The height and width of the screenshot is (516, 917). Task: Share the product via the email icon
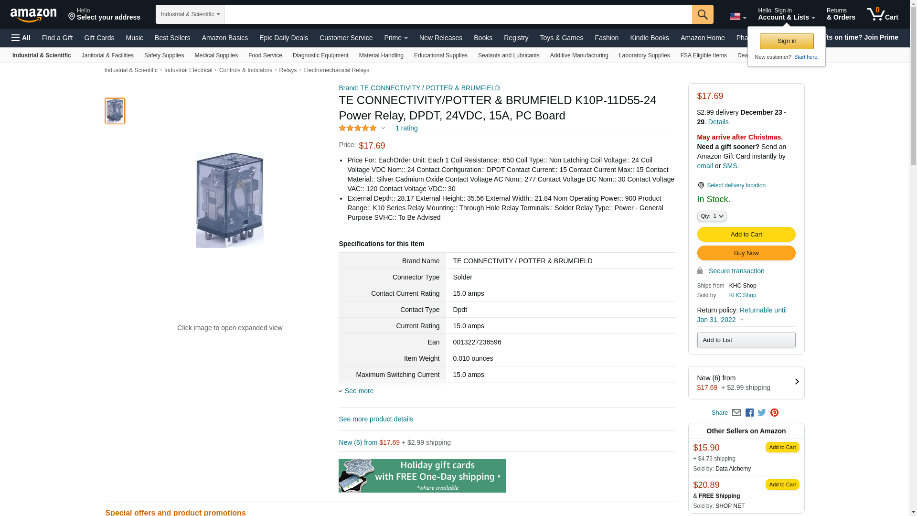tap(736, 413)
